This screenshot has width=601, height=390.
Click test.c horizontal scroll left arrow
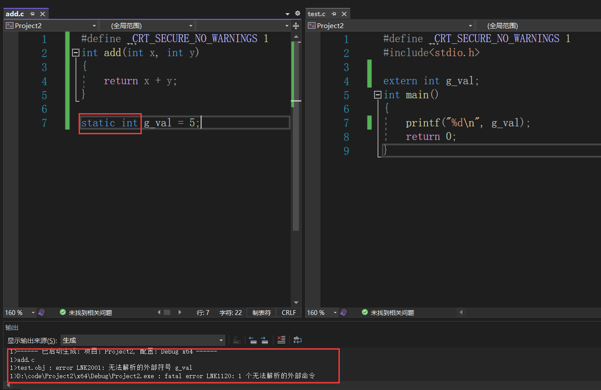(461, 313)
